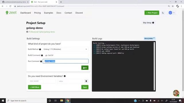Click the ENV_NAME input field
This screenshot has width=184, height=103.
point(42,81)
